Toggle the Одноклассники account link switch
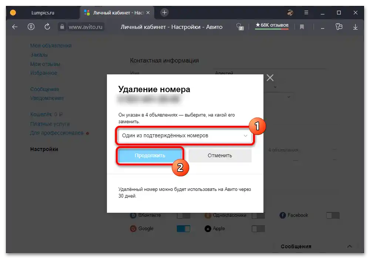Image resolution: width=370 pixels, height=259 pixels. (x=258, y=215)
